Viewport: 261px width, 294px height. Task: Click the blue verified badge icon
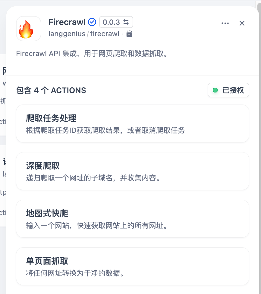[92, 22]
